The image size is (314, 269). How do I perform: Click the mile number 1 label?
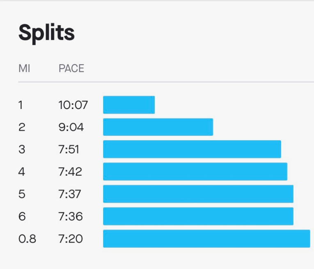pos(21,105)
